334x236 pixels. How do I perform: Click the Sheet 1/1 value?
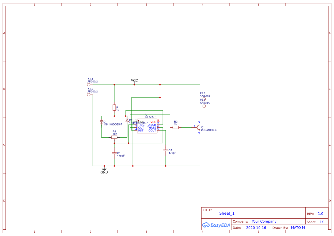tap(323, 221)
